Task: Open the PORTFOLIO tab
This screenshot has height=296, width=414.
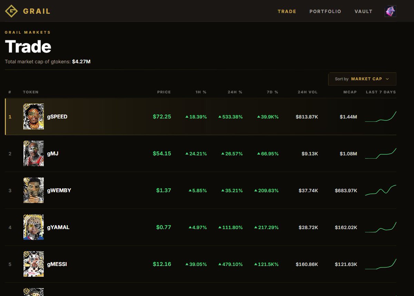Action: (x=325, y=11)
